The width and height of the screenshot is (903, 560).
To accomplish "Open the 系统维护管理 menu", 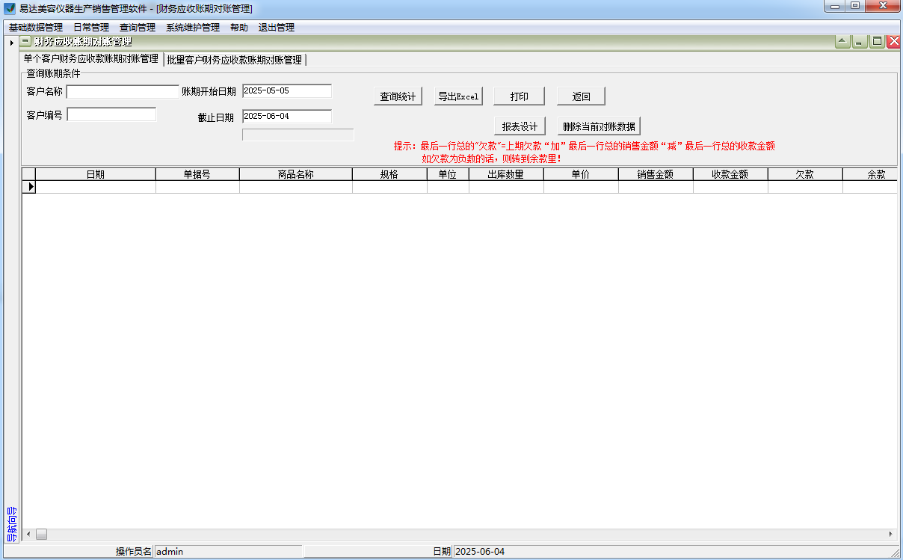I will [192, 25].
